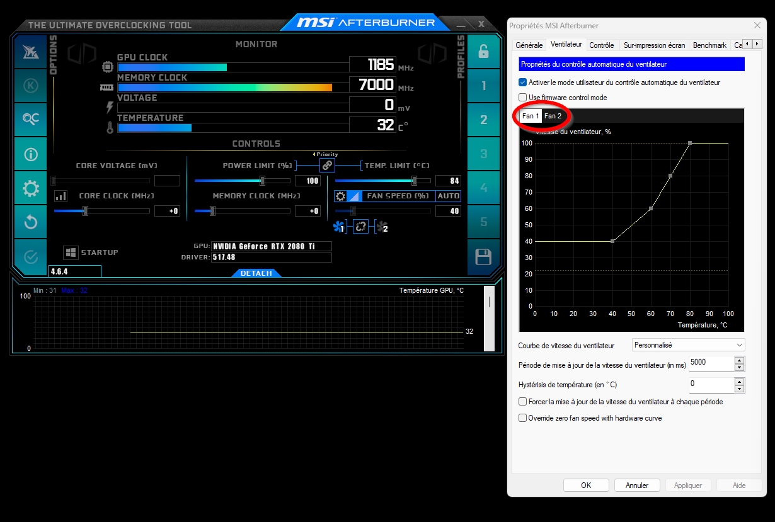Open the information (i) panel icon
Image resolution: width=775 pixels, height=522 pixels.
tap(30, 154)
